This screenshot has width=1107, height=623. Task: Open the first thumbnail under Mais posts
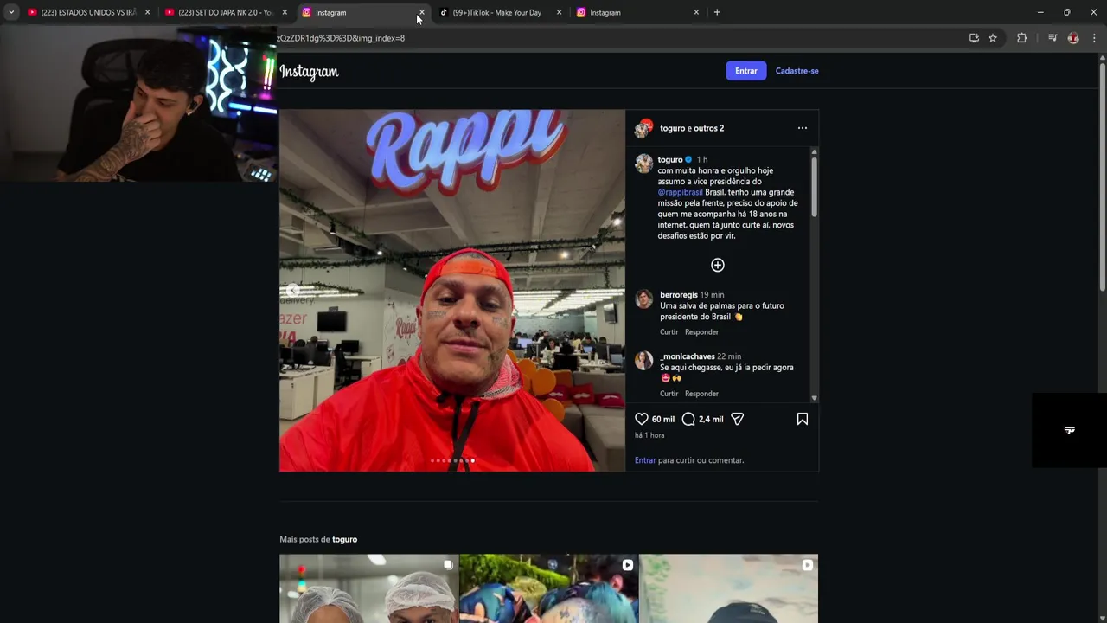pos(369,588)
